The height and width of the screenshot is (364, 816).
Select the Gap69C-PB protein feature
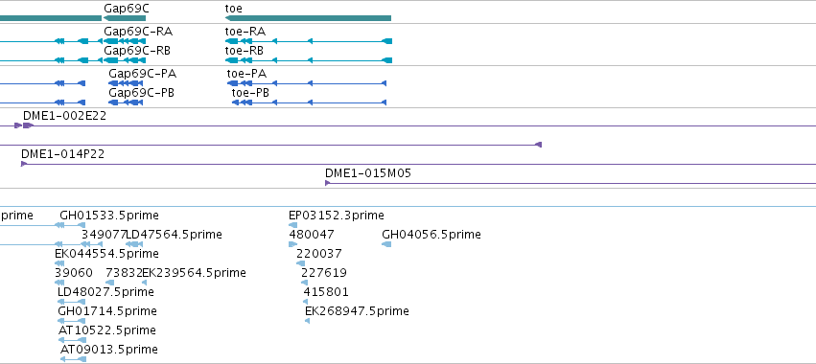coord(126,102)
